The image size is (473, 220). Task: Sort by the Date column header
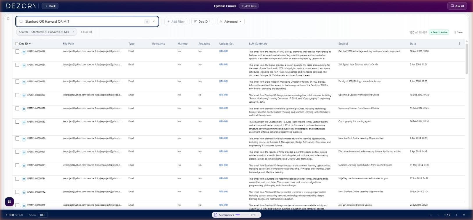[x=413, y=44]
